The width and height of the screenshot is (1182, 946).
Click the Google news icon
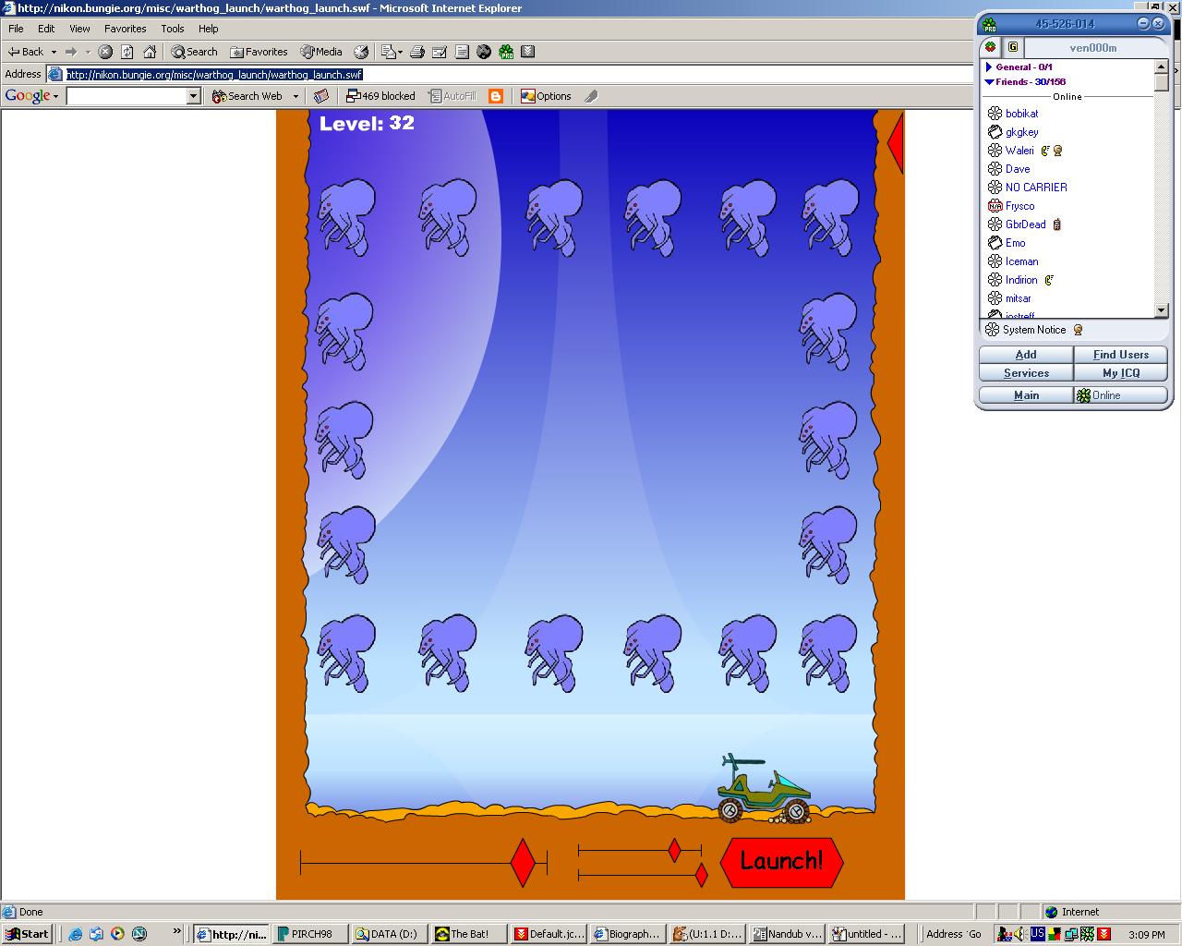click(x=321, y=96)
